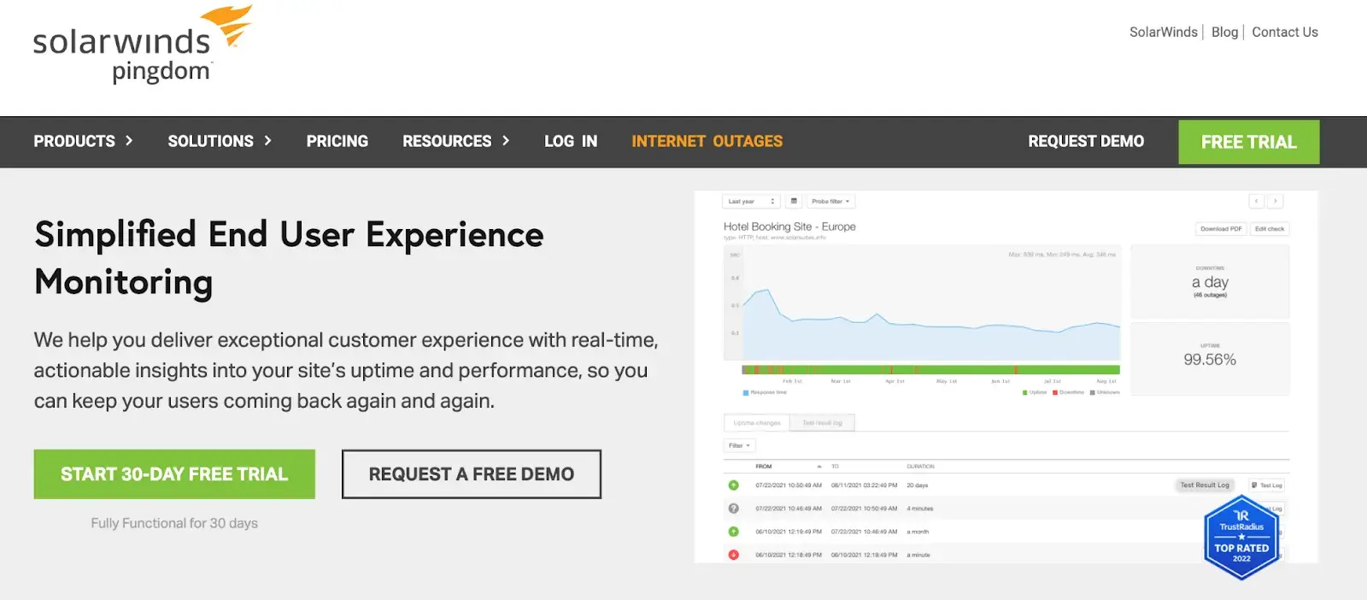Open the Last year time range selector

[x=751, y=202]
